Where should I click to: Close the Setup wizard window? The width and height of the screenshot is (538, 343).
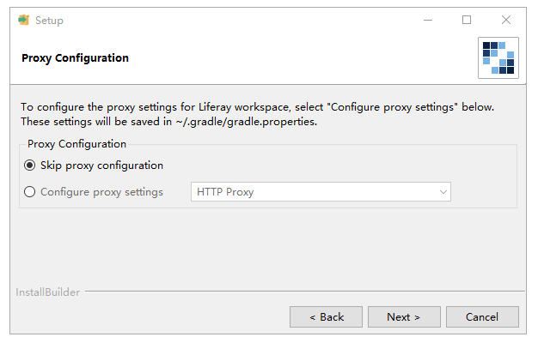point(506,20)
